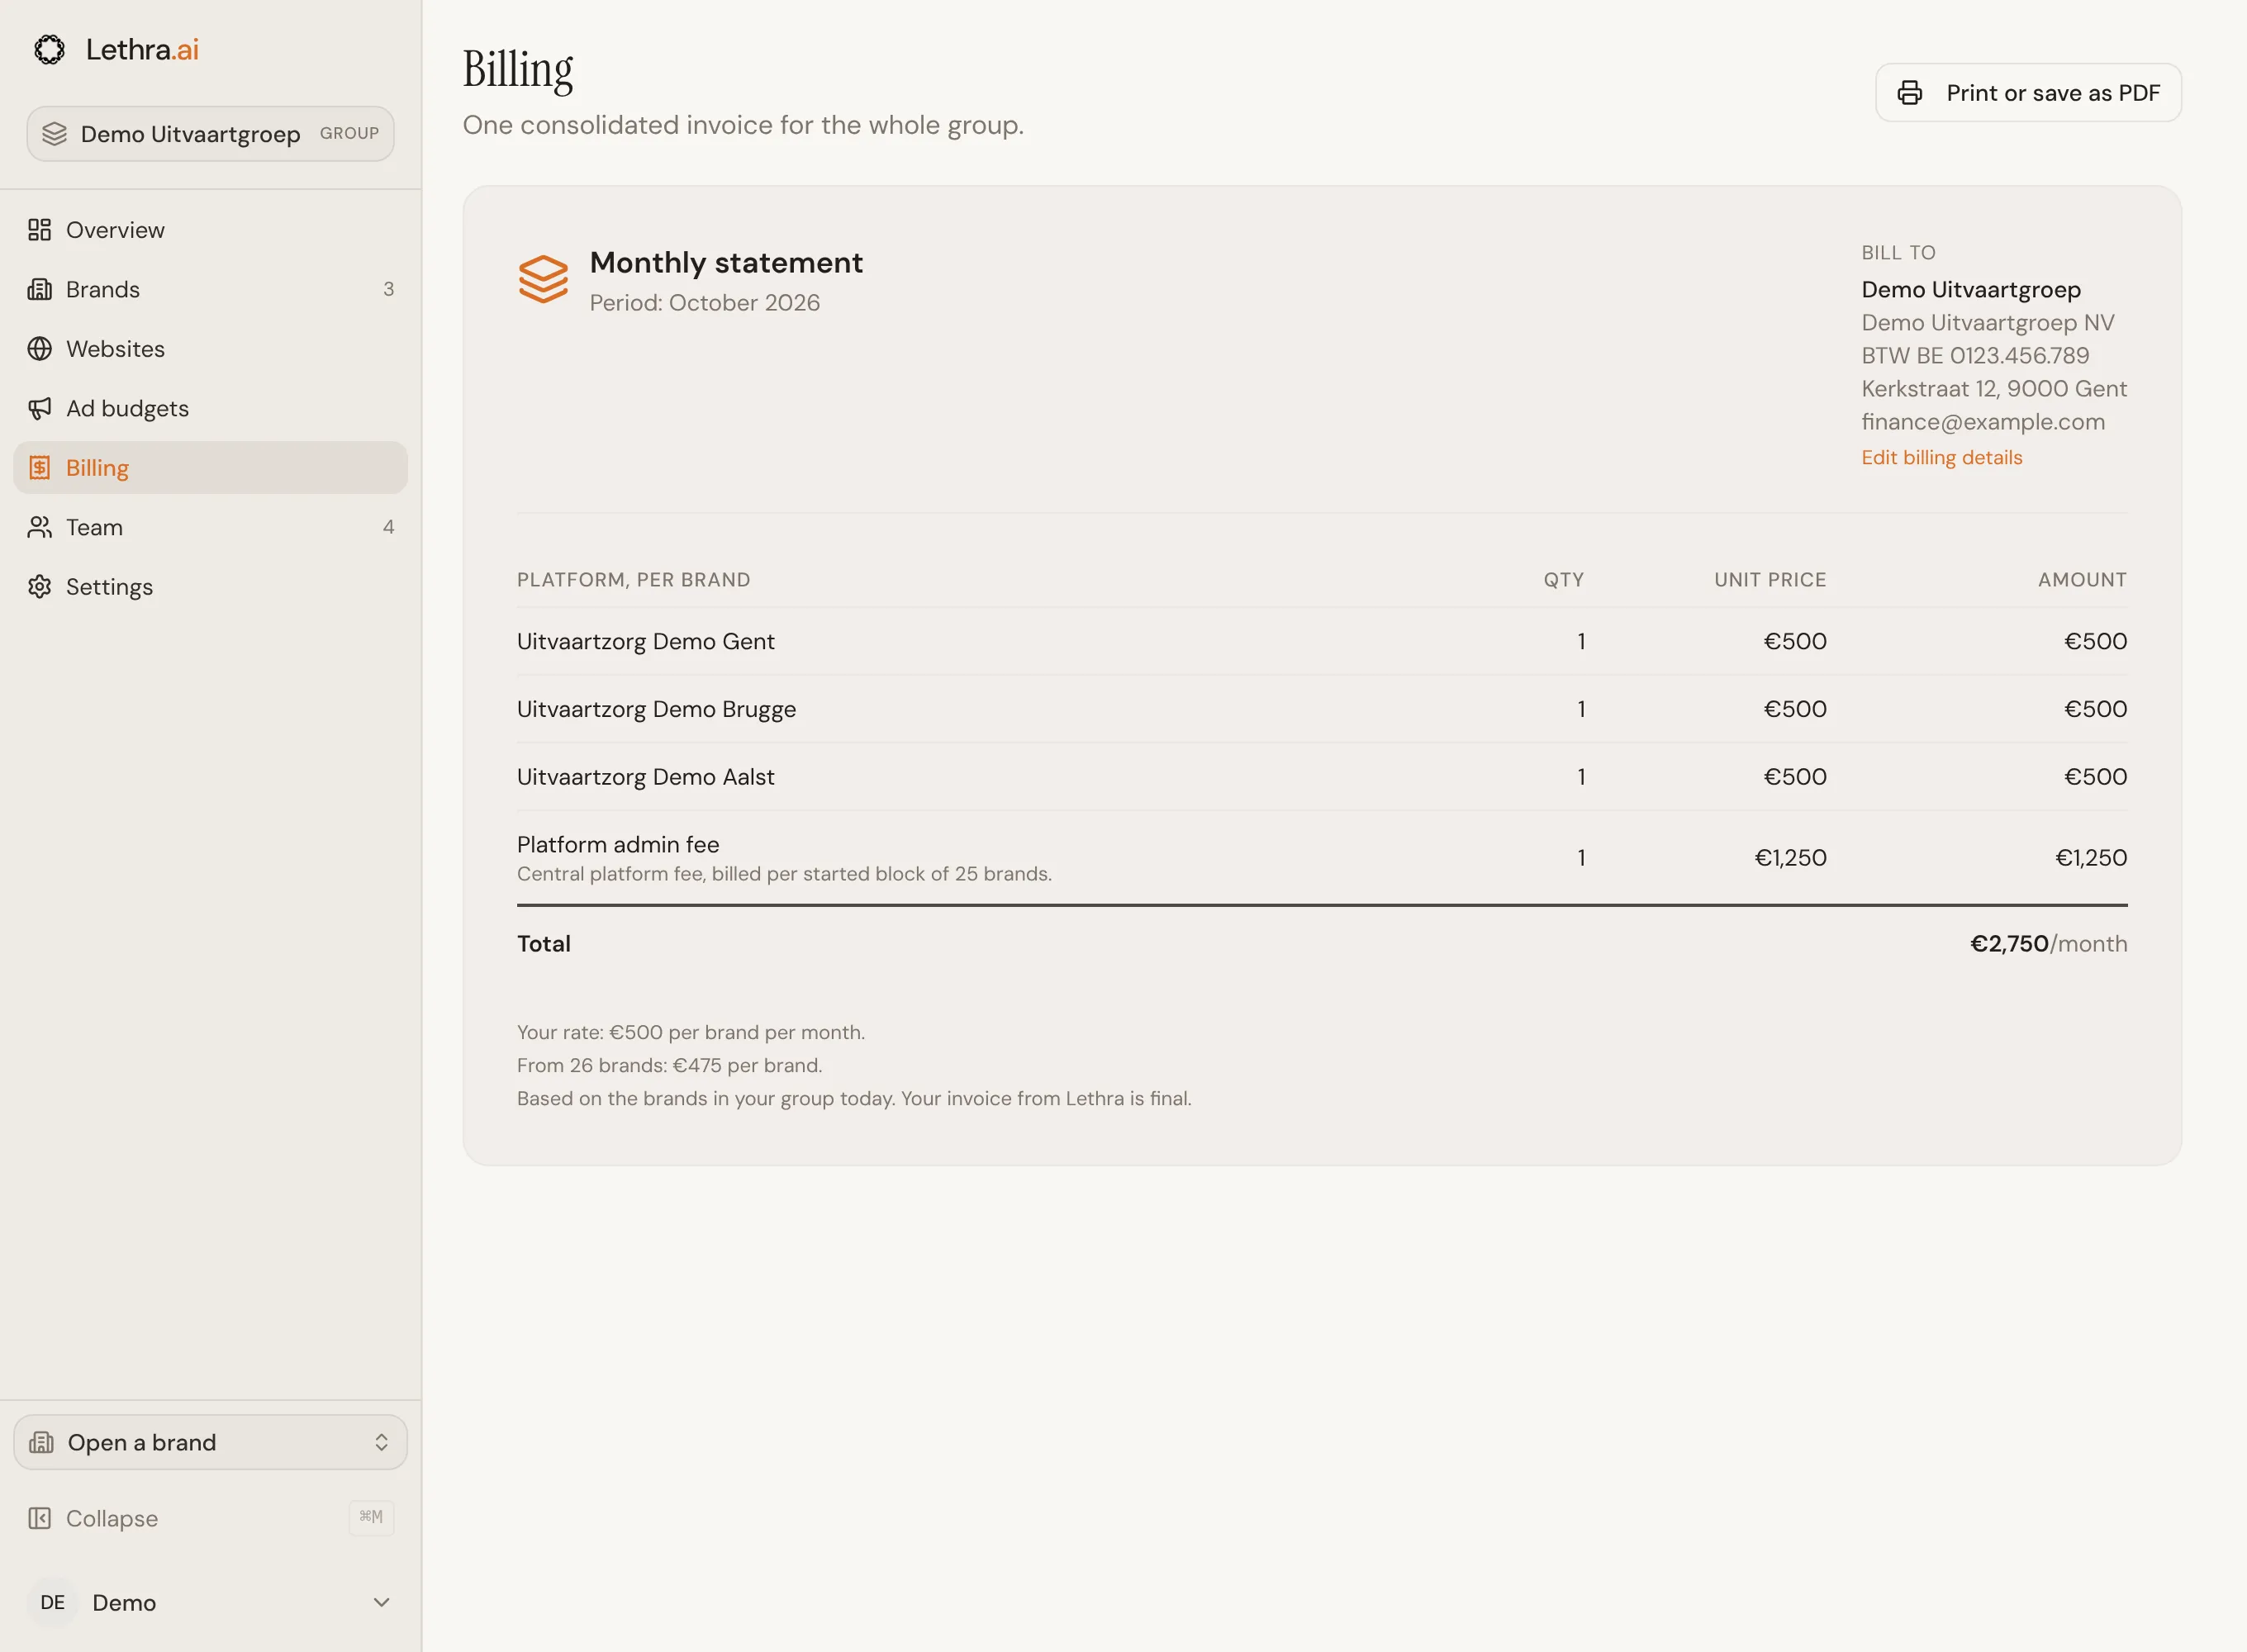Click the Brands building icon
This screenshot has height=1652, width=2247.
click(x=39, y=289)
